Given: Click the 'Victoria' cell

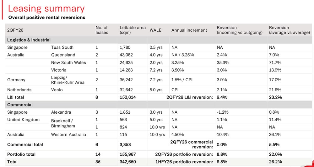Looking at the screenshot, I should 59,70.
